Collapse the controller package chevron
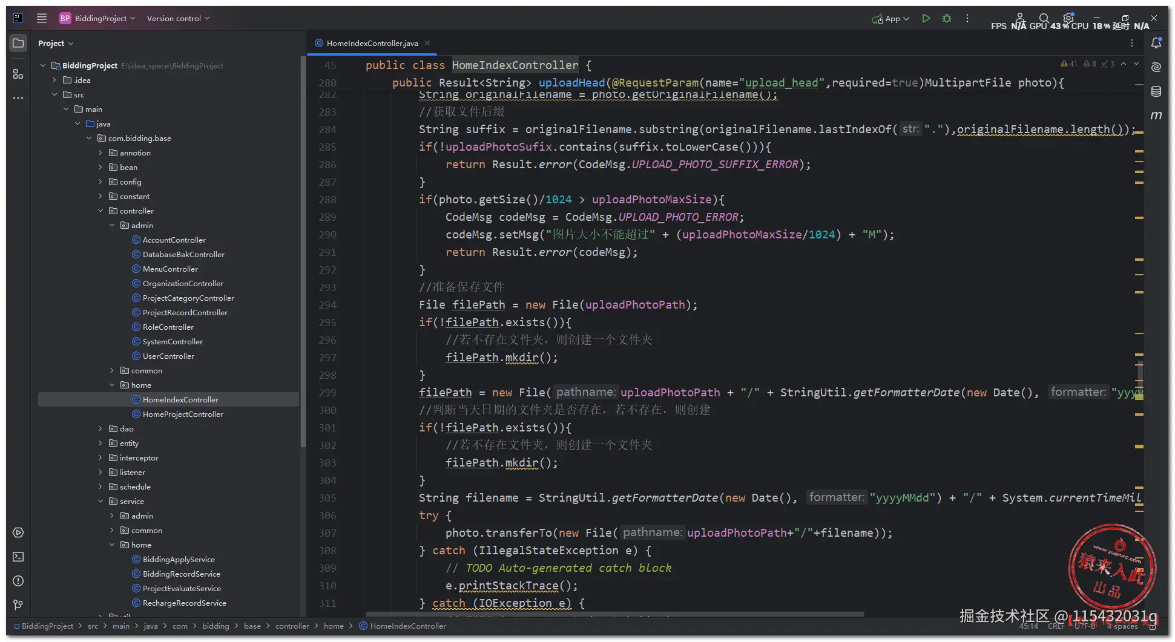Viewport: 1175px width, 642px height. point(100,211)
